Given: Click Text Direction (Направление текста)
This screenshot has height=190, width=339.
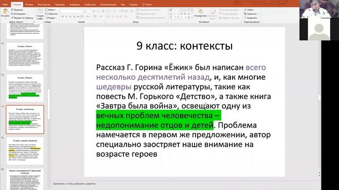Looking at the screenshot, I should [148, 9].
